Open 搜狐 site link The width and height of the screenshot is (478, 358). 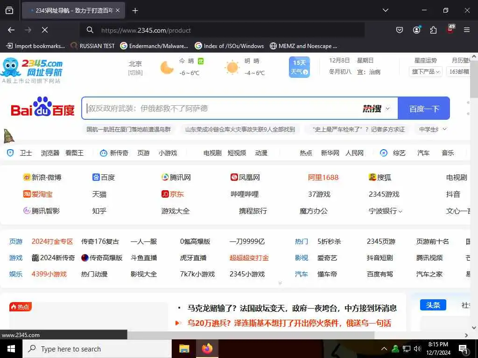pyautogui.click(x=380, y=177)
